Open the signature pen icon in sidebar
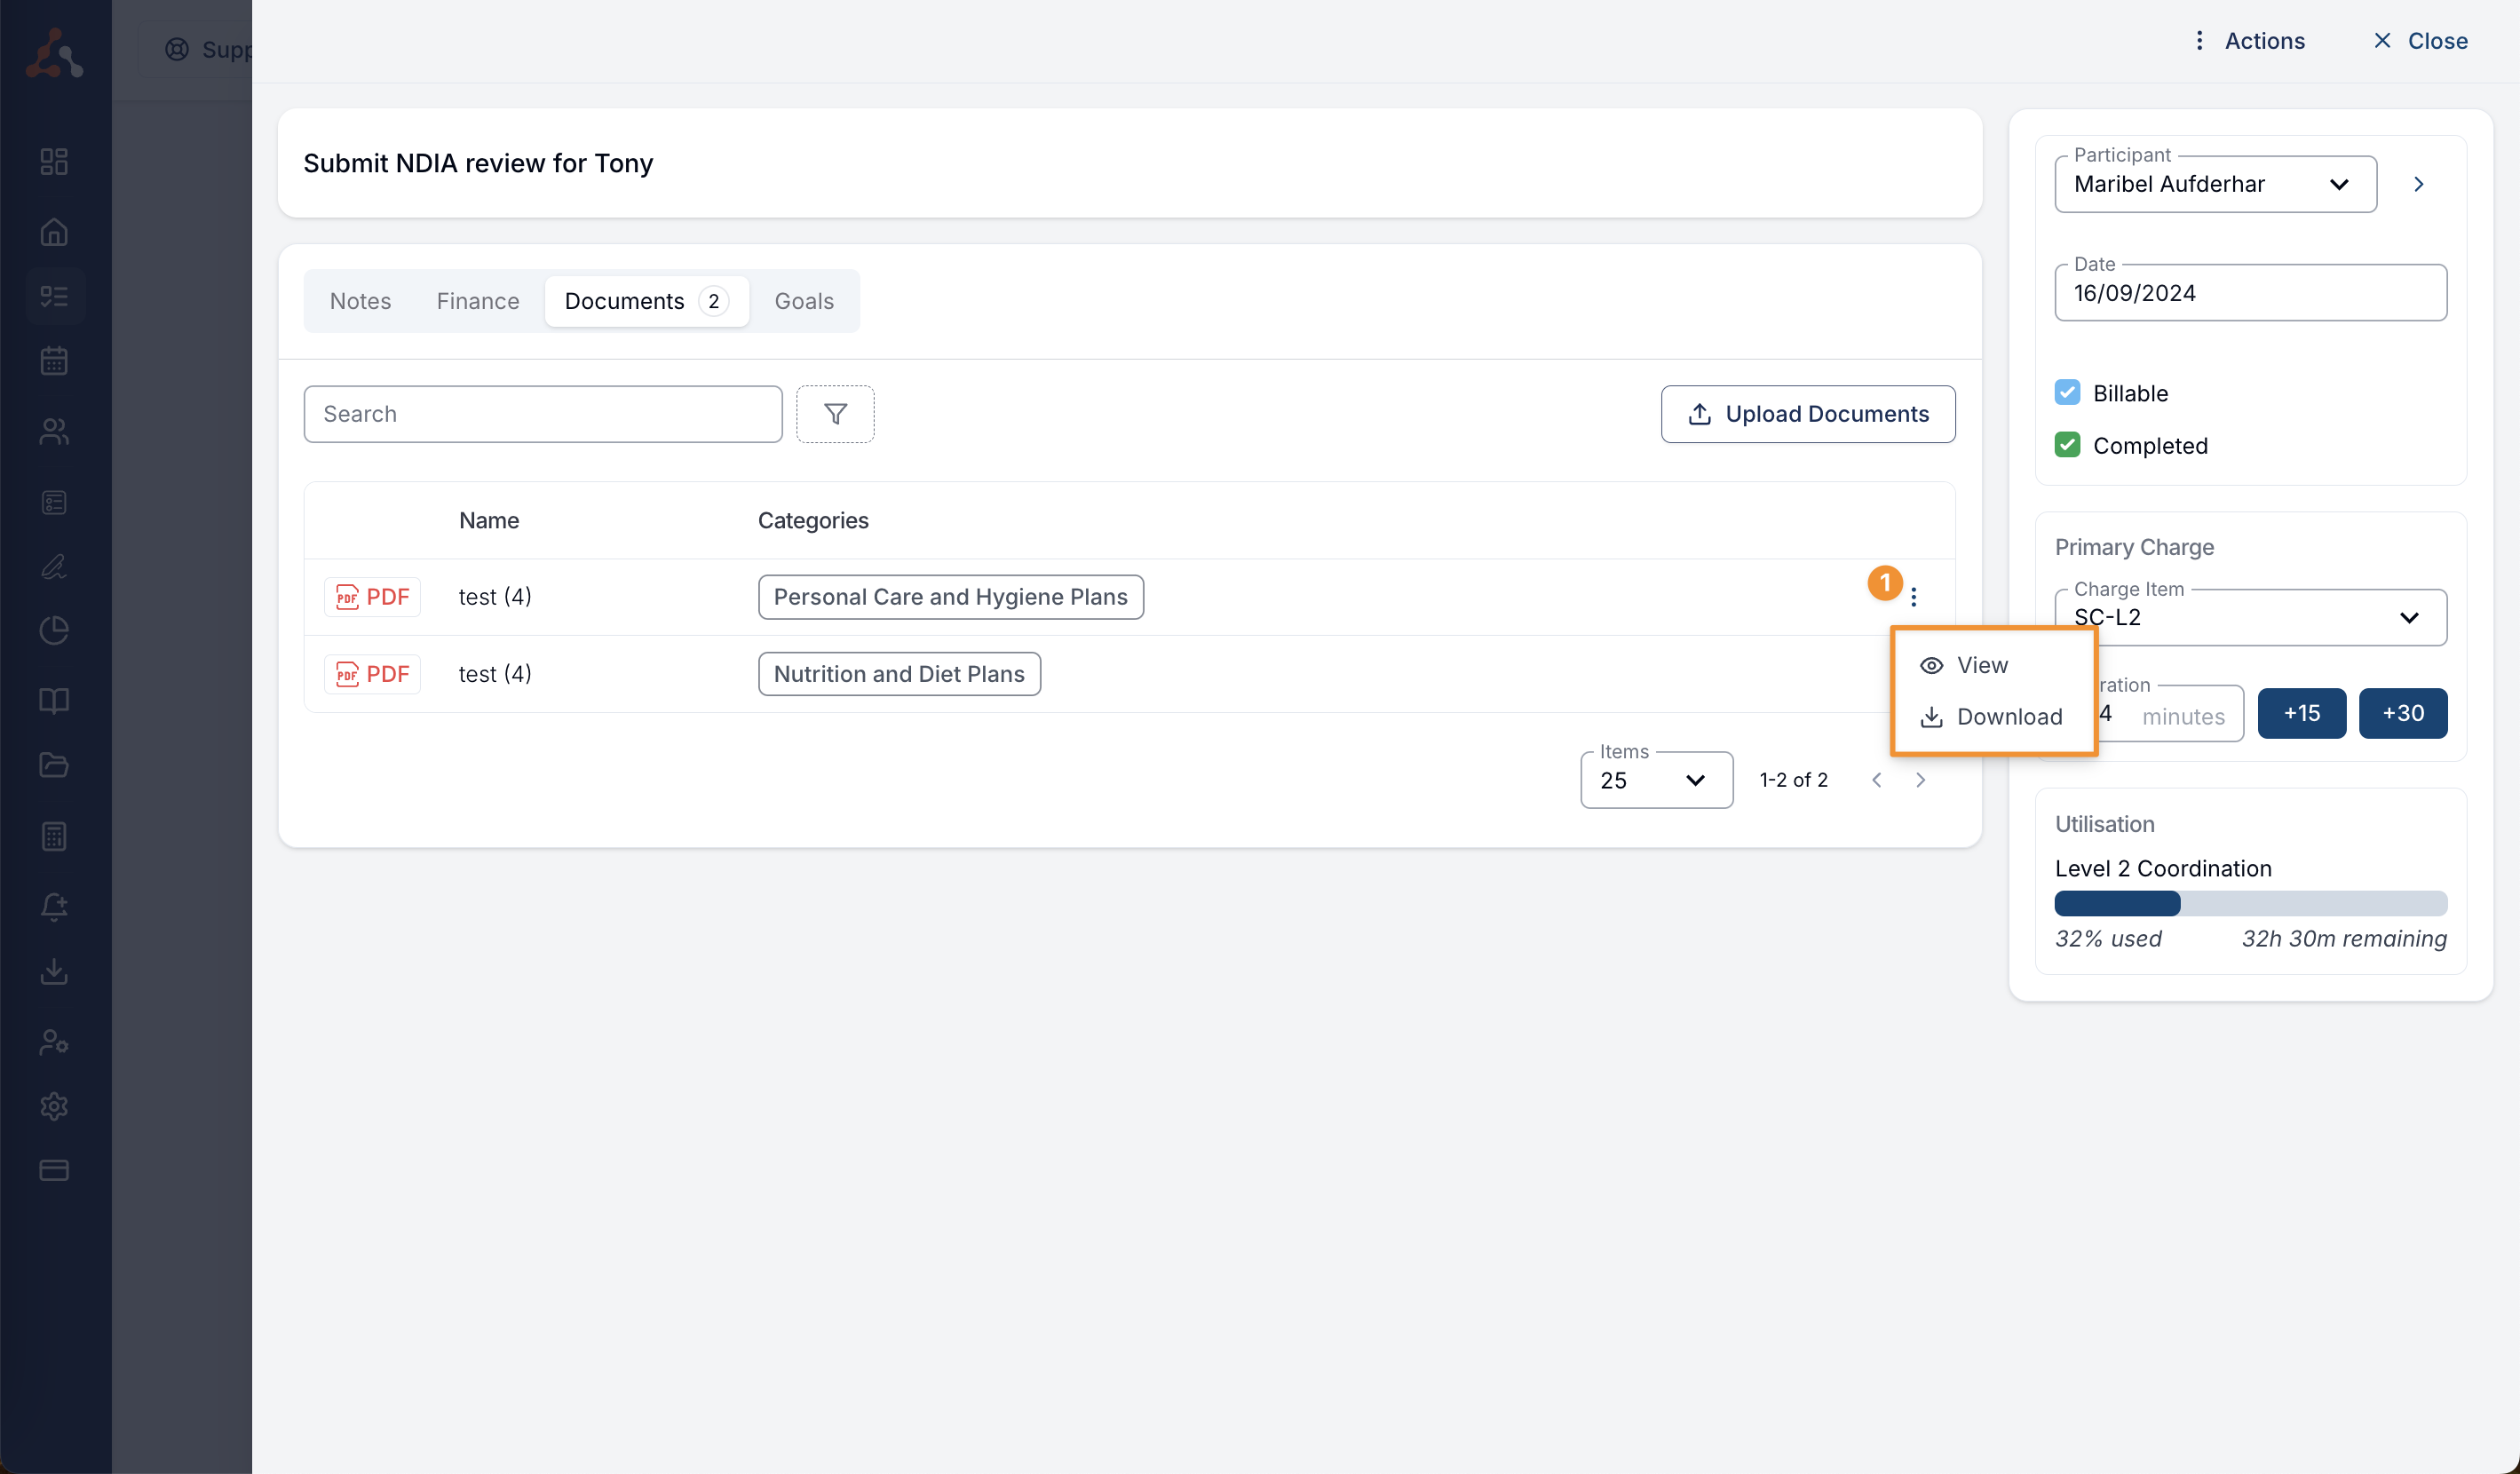The image size is (2520, 1474). click(54, 566)
